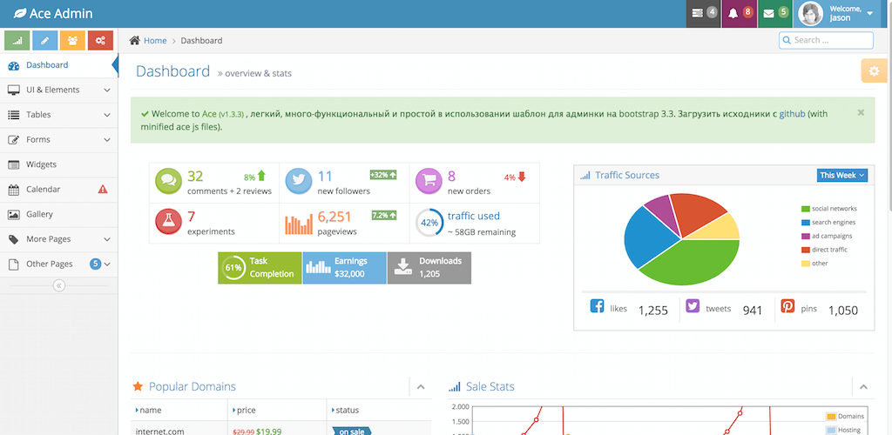Viewport: 892px width, 435px height.
Task: Click the Pinterest pins icon
Action: (787, 306)
